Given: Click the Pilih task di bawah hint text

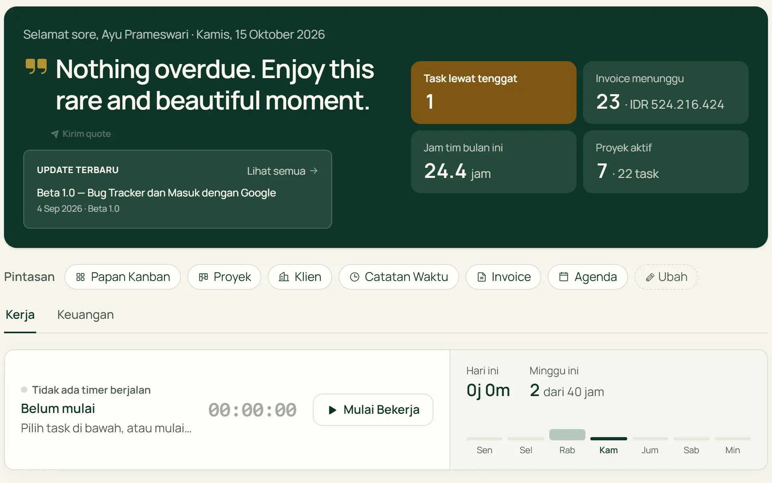Looking at the screenshot, I should (x=106, y=428).
